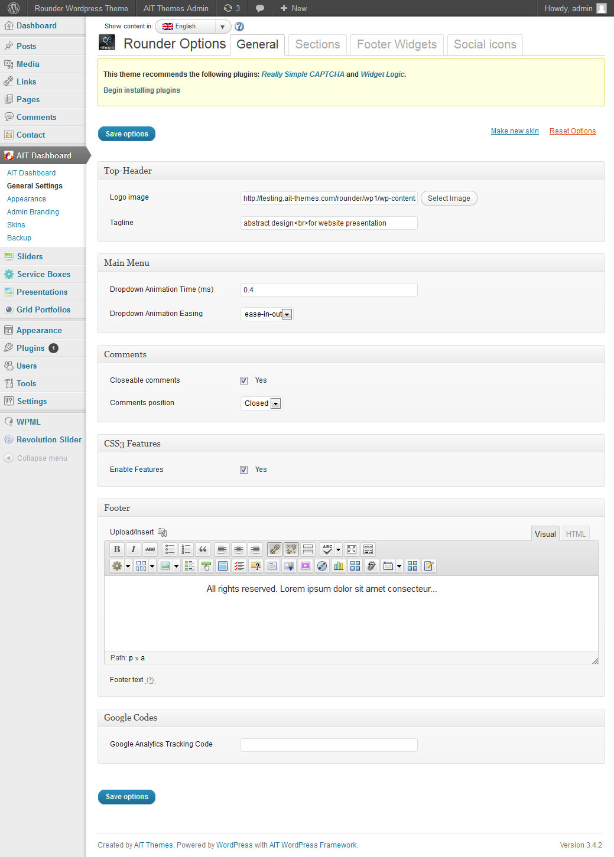Click the gear shortcode icon
The image size is (614, 857).
117,566
